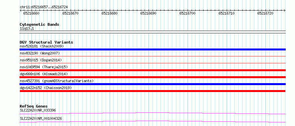Open variant dgv1422n152 (Chaisson2019) label
This screenshot has width=295, height=126.
coord(46,88)
